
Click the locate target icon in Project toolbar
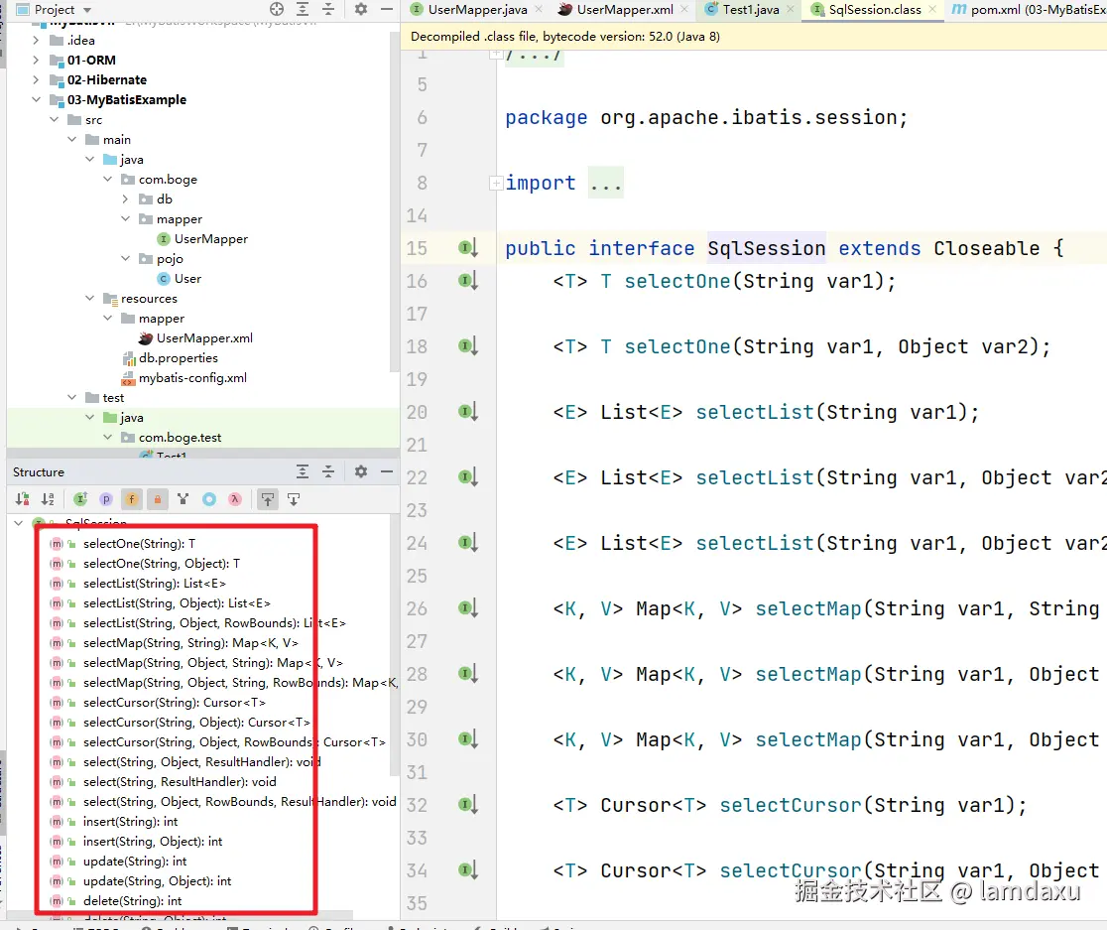tap(277, 9)
